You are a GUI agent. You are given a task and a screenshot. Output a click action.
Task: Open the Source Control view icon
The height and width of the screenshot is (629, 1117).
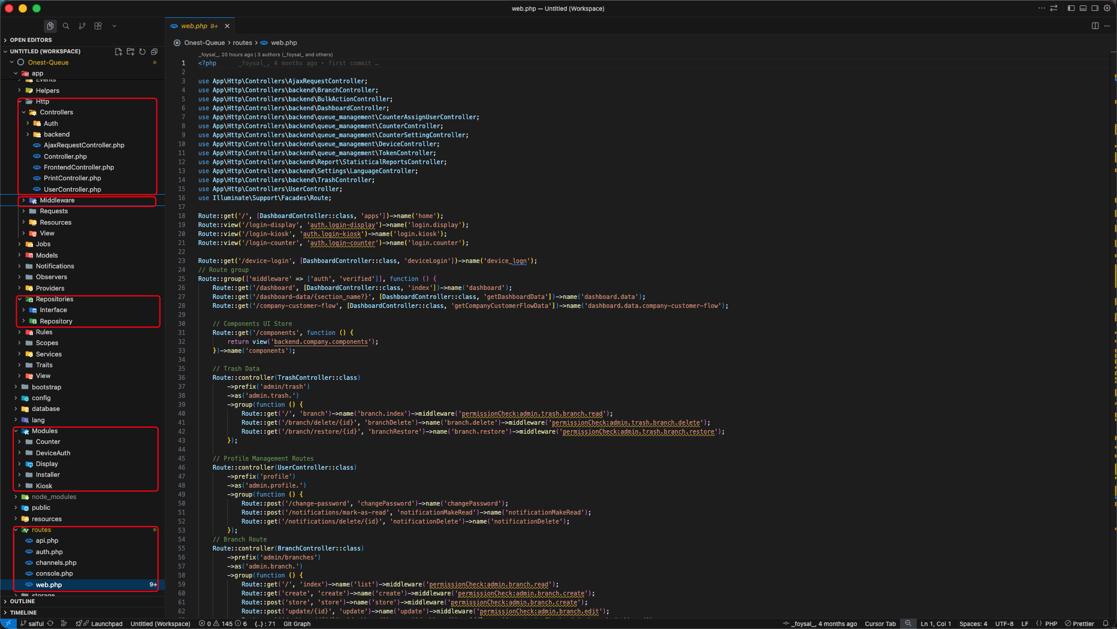point(82,26)
